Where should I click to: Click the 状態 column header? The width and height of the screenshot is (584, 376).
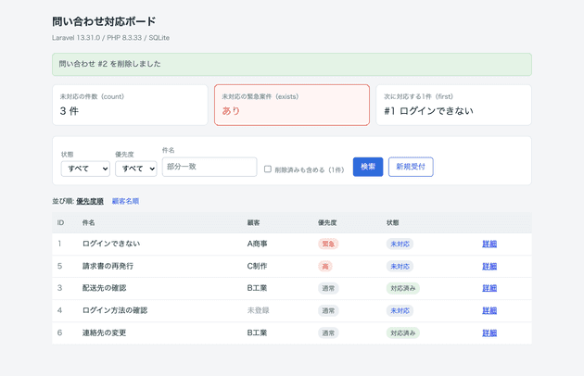click(392, 222)
